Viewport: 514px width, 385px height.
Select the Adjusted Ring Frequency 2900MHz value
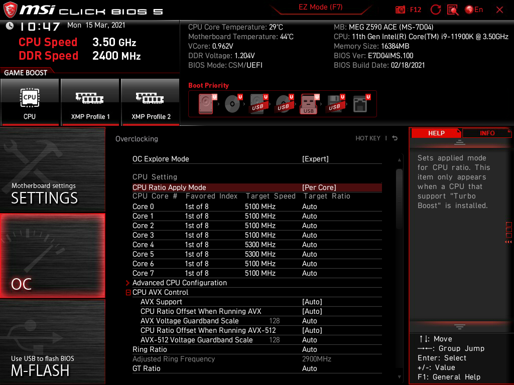(317, 359)
